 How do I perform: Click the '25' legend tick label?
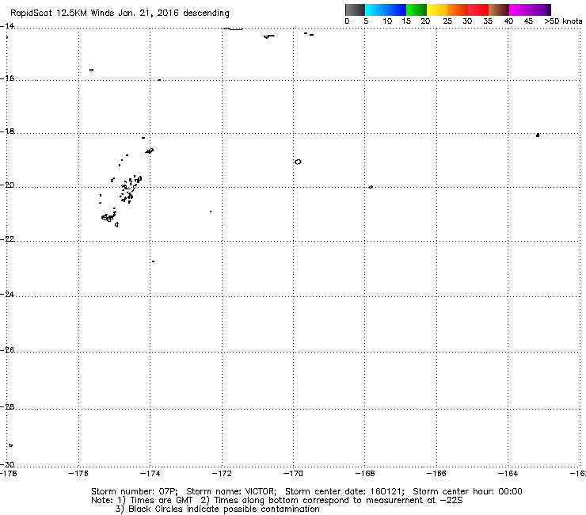tap(447, 21)
